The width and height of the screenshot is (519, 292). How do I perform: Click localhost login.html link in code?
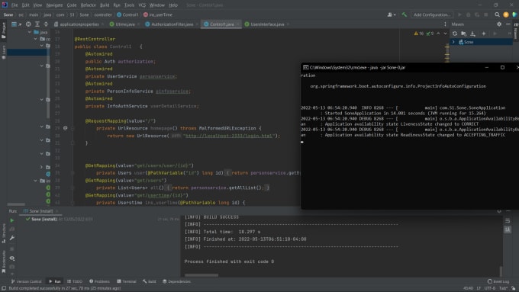(x=229, y=136)
